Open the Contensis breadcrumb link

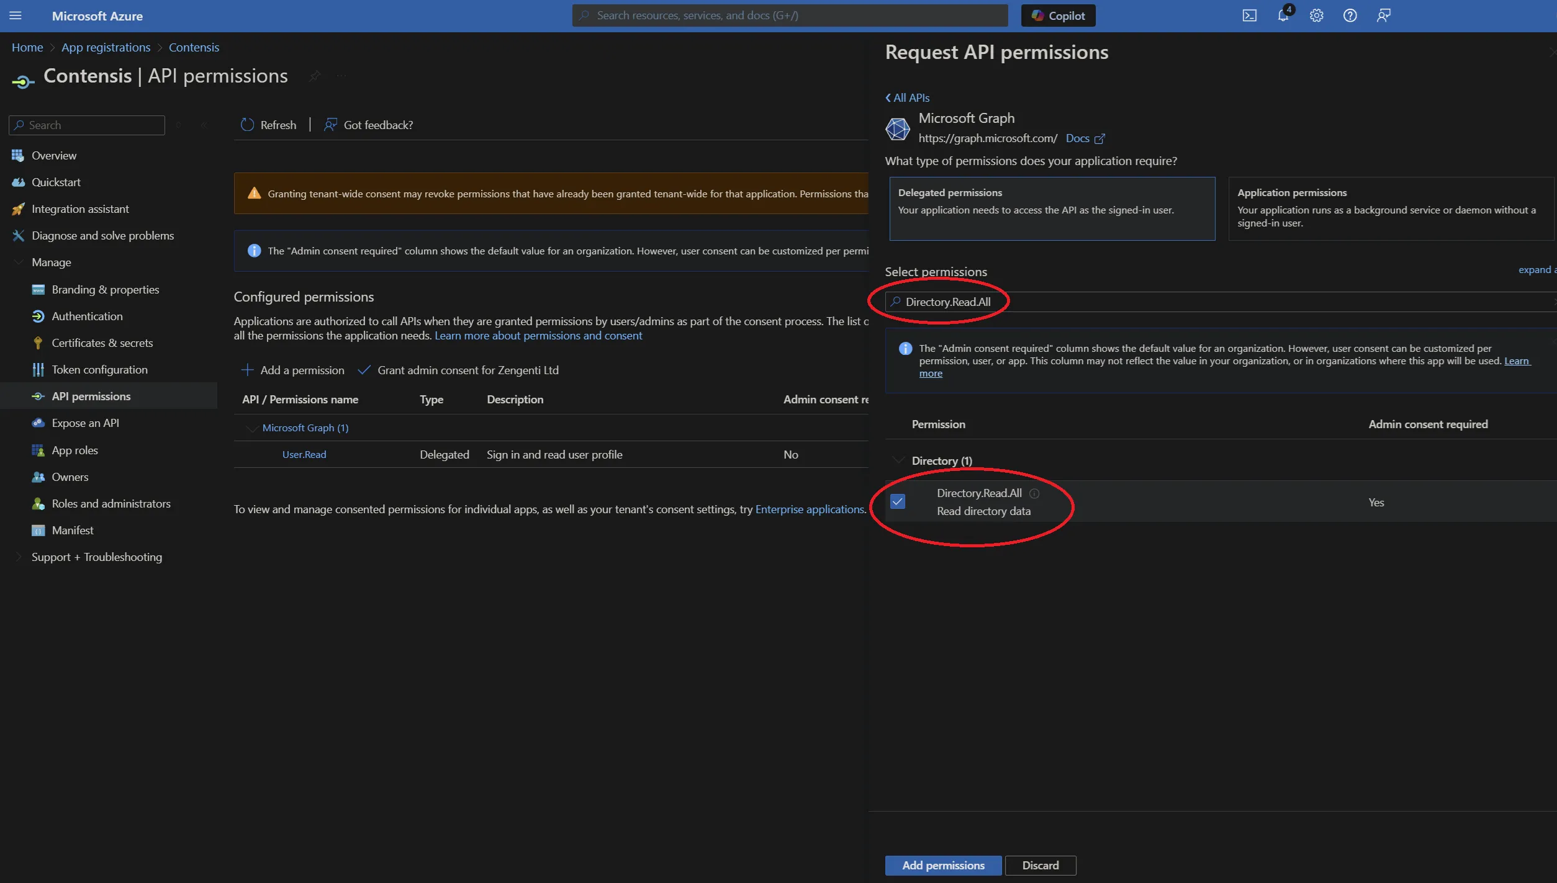click(x=194, y=47)
